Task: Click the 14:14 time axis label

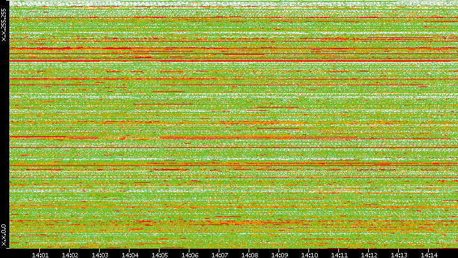Action: coord(429,255)
